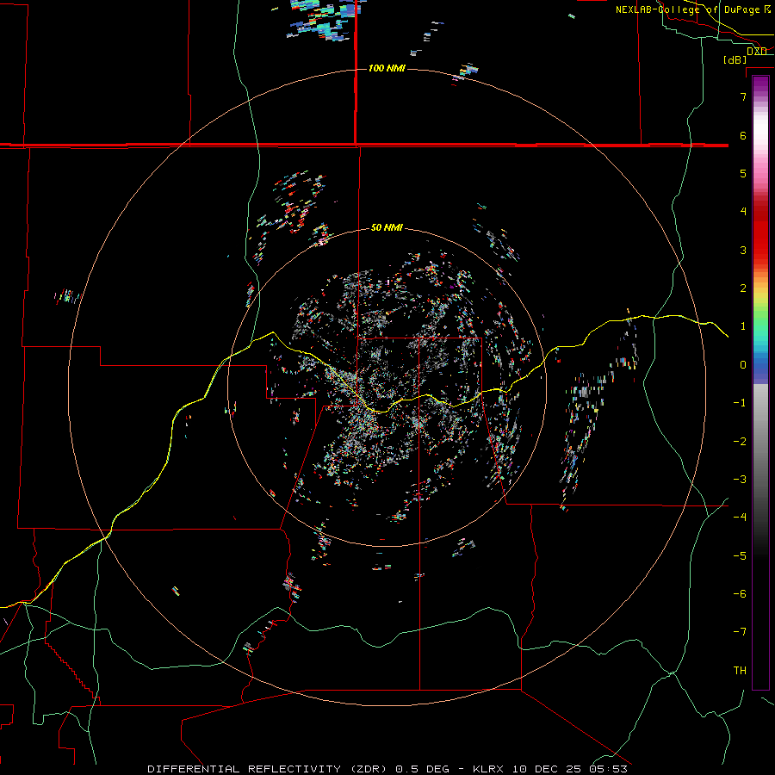
Task: Click the "50 NMI" range ring label
Action: (x=387, y=227)
